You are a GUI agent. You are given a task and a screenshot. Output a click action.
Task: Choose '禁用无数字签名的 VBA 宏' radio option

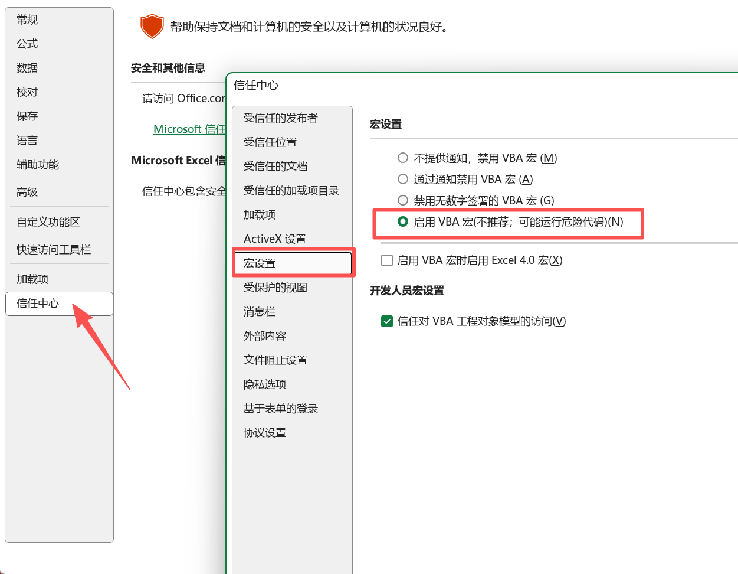coord(403,200)
